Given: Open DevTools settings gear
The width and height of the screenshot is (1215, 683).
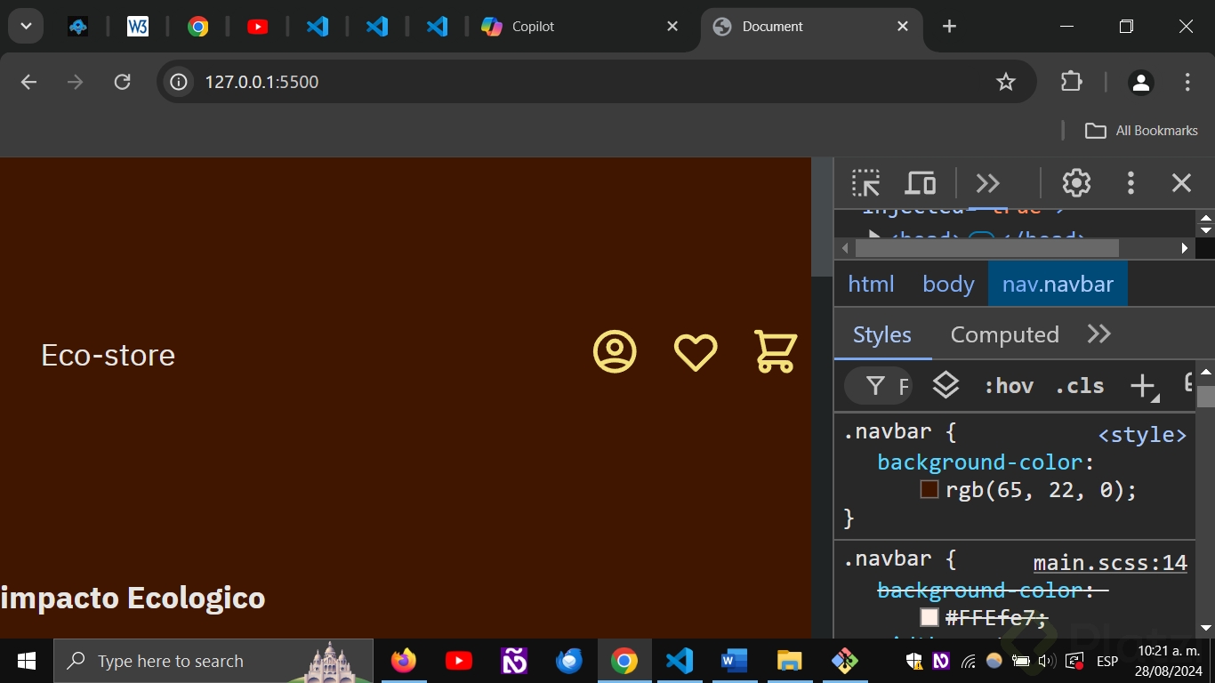Looking at the screenshot, I should click(x=1076, y=183).
